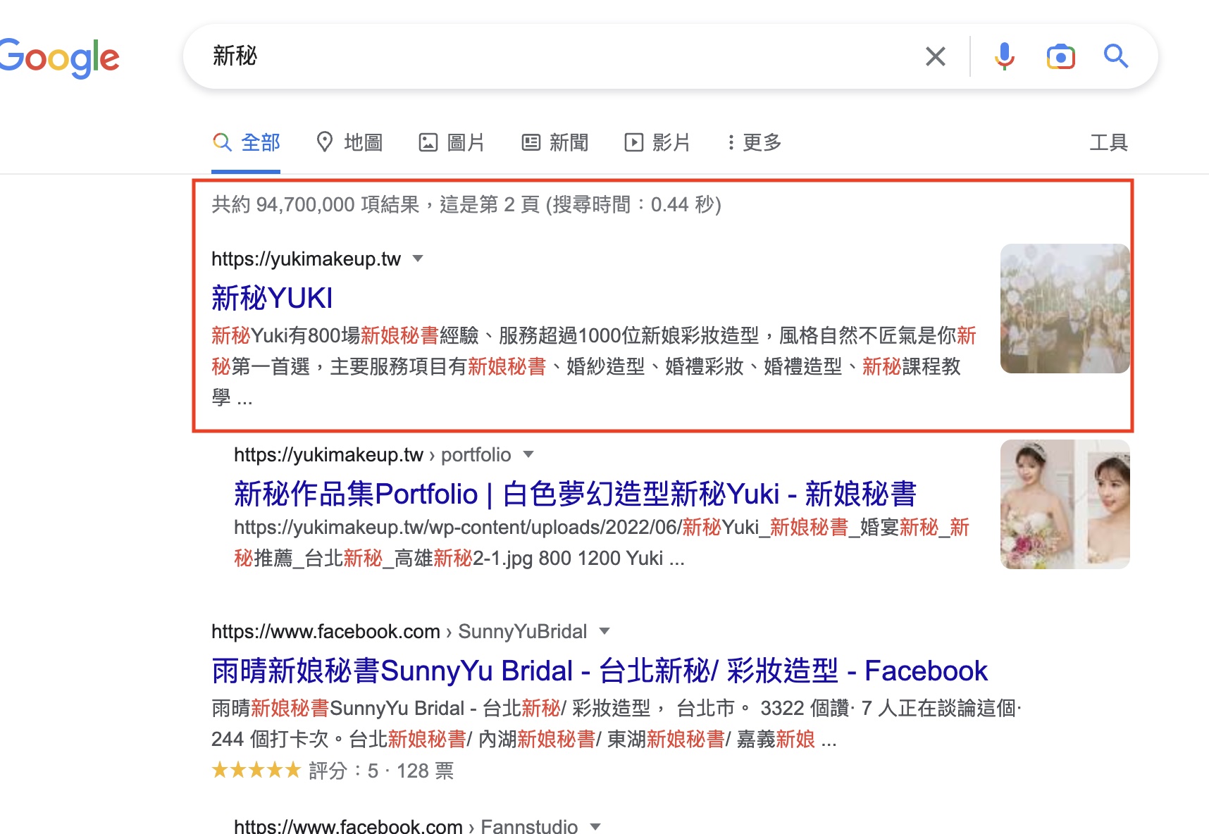
Task: Open the 新秘作品集Portfolio result link
Action: (575, 494)
